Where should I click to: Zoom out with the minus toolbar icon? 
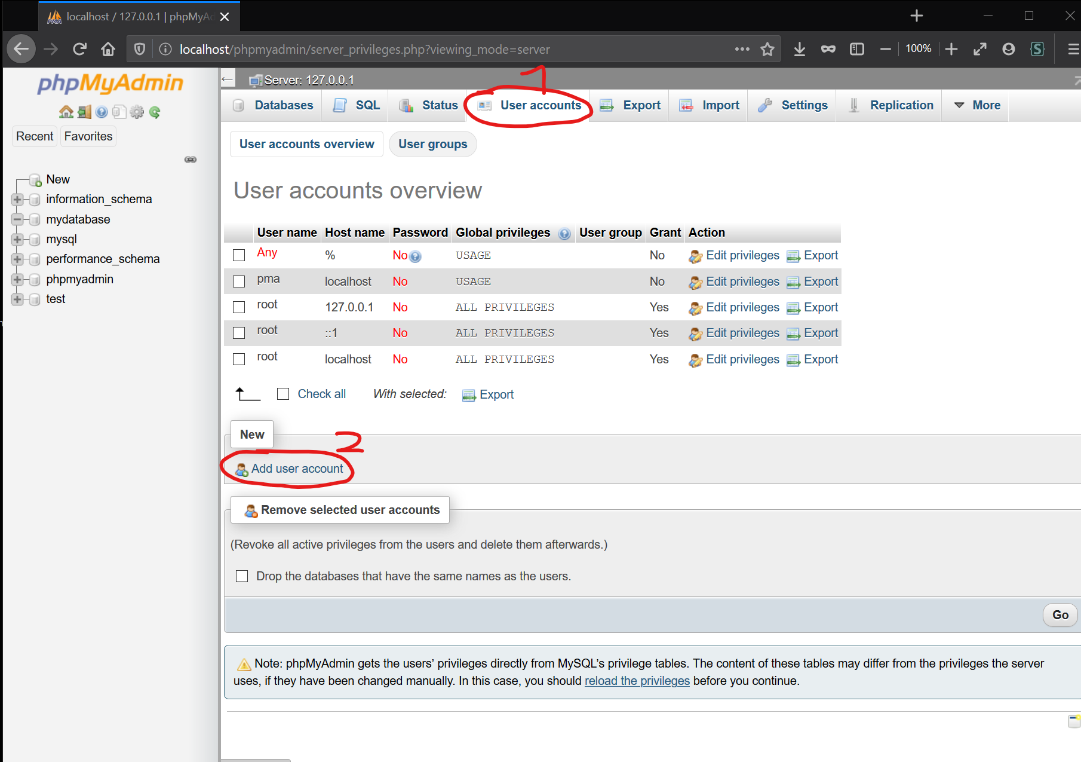pyautogui.click(x=886, y=49)
